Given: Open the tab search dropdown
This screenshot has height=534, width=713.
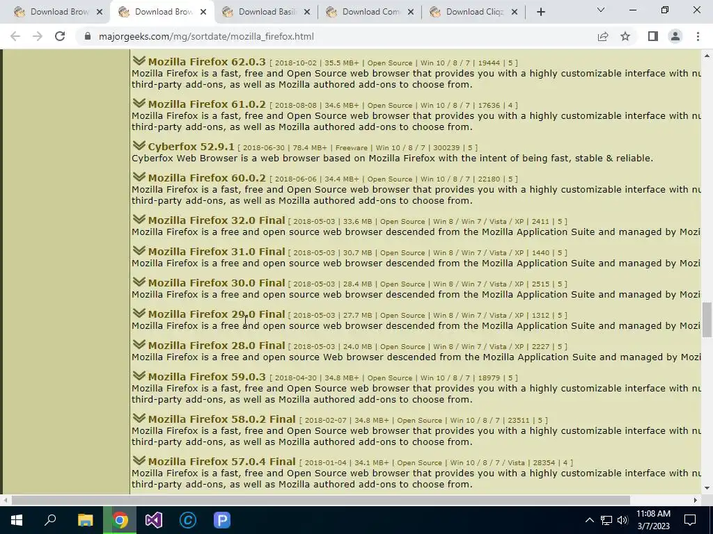Looking at the screenshot, I should (601, 10).
